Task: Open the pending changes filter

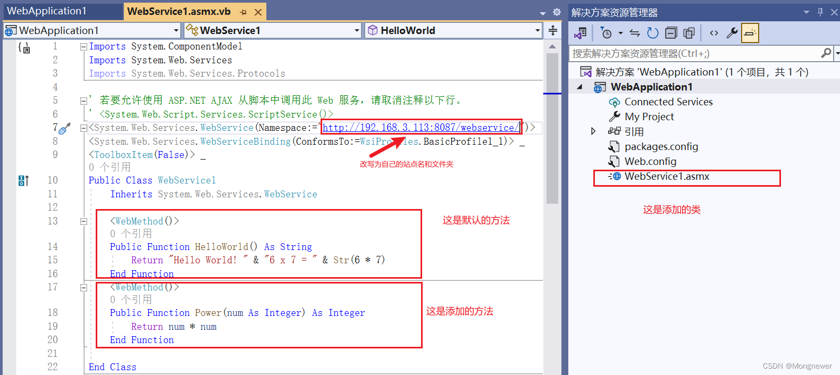Action: tap(606, 33)
